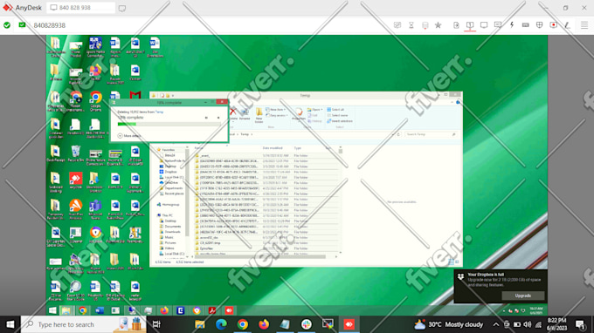Image resolution: width=594 pixels, height=333 pixels.
Task: Open the address bar history dropdown
Action: point(393,134)
